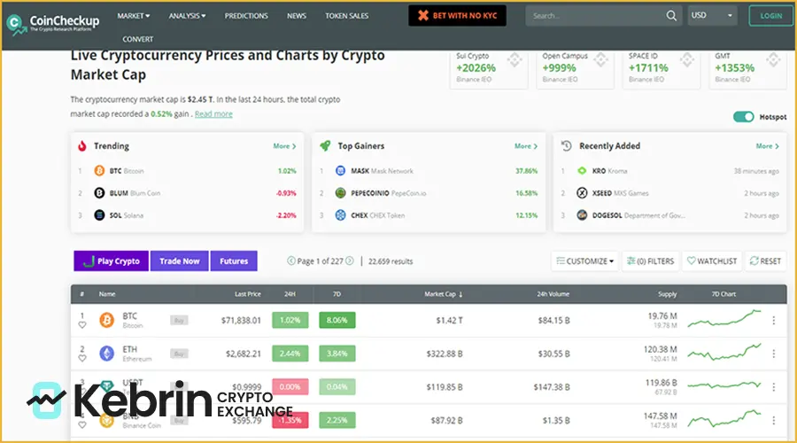The image size is (797, 443).
Task: Click the KRO Kroma icon in Recently Added
Action: coord(582,171)
